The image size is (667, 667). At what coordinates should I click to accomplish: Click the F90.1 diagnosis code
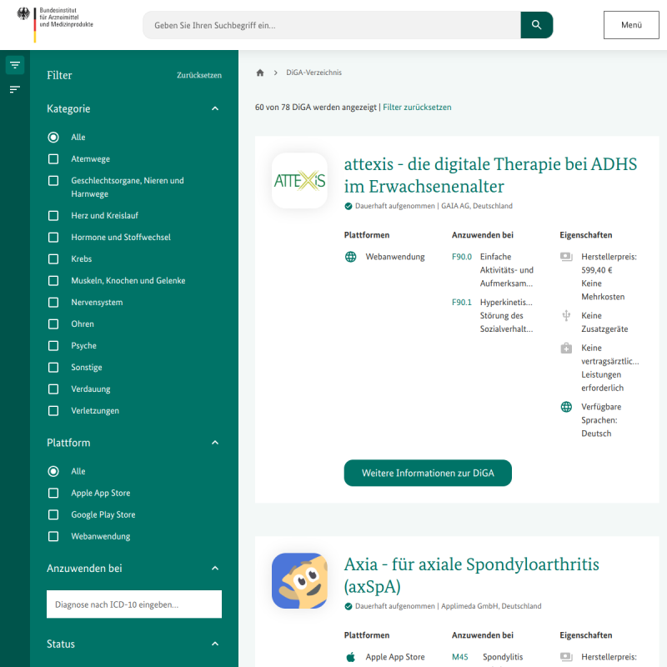(462, 303)
